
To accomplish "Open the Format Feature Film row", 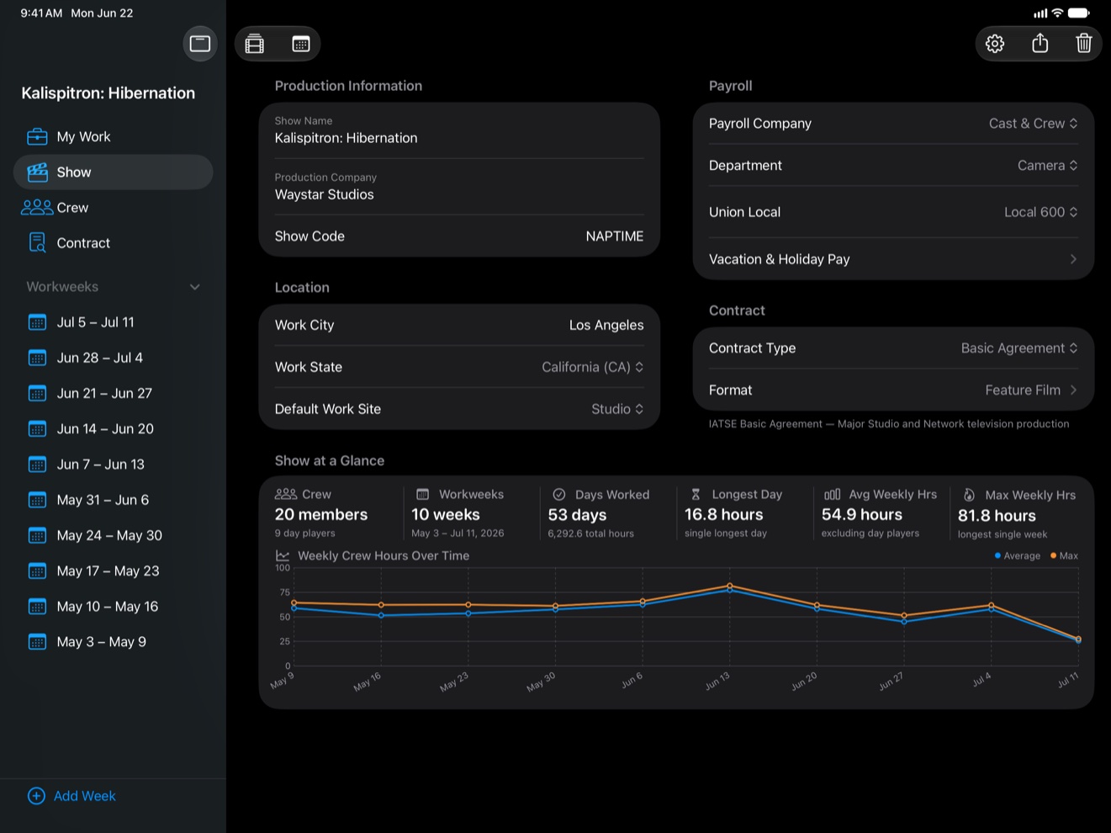I will pyautogui.click(x=893, y=390).
